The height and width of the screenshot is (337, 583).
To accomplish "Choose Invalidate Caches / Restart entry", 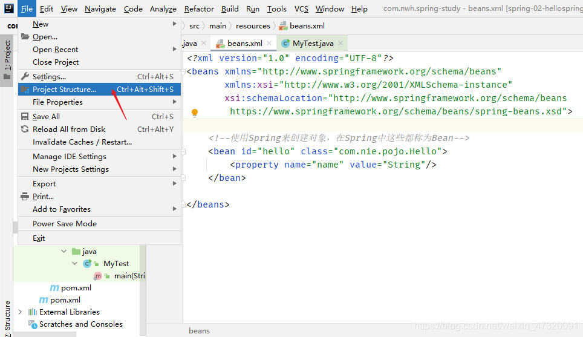I will (x=99, y=142).
